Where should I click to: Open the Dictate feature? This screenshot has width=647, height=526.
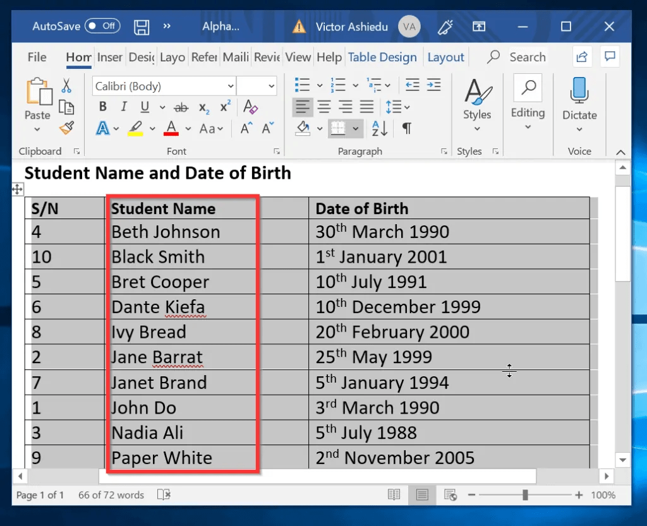(x=579, y=101)
